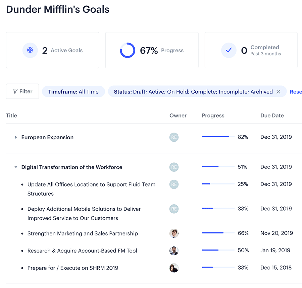Click the European Expansion Dec 31, 2019 due date

coord(276,137)
